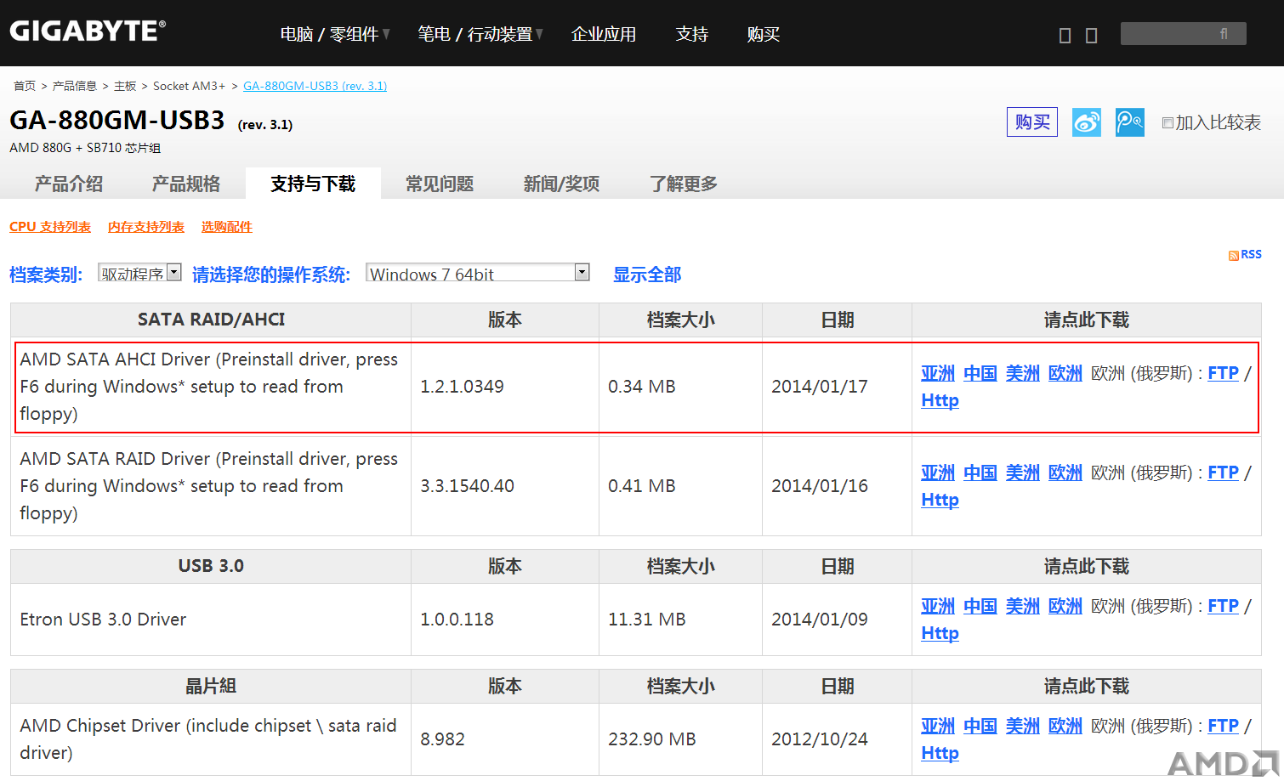Image resolution: width=1284 pixels, height=781 pixels.
Task: Click FTP link for AHCI driver
Action: coord(1224,373)
